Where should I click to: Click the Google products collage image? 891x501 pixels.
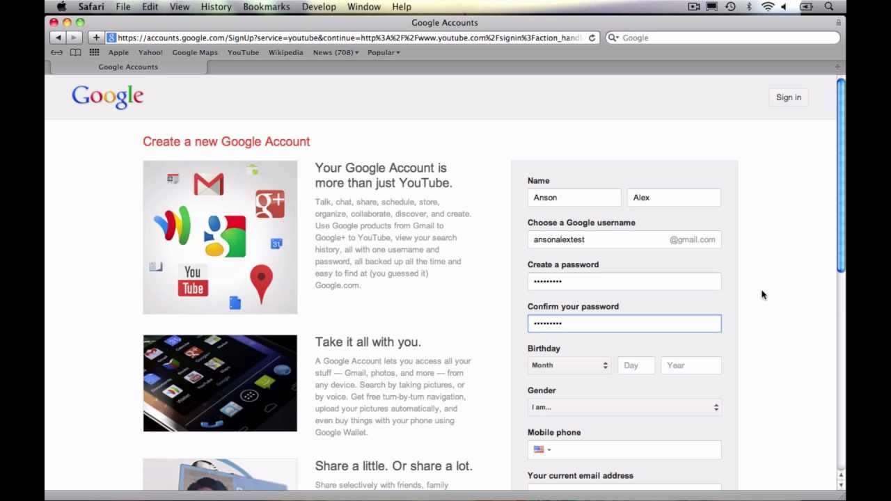pos(220,237)
